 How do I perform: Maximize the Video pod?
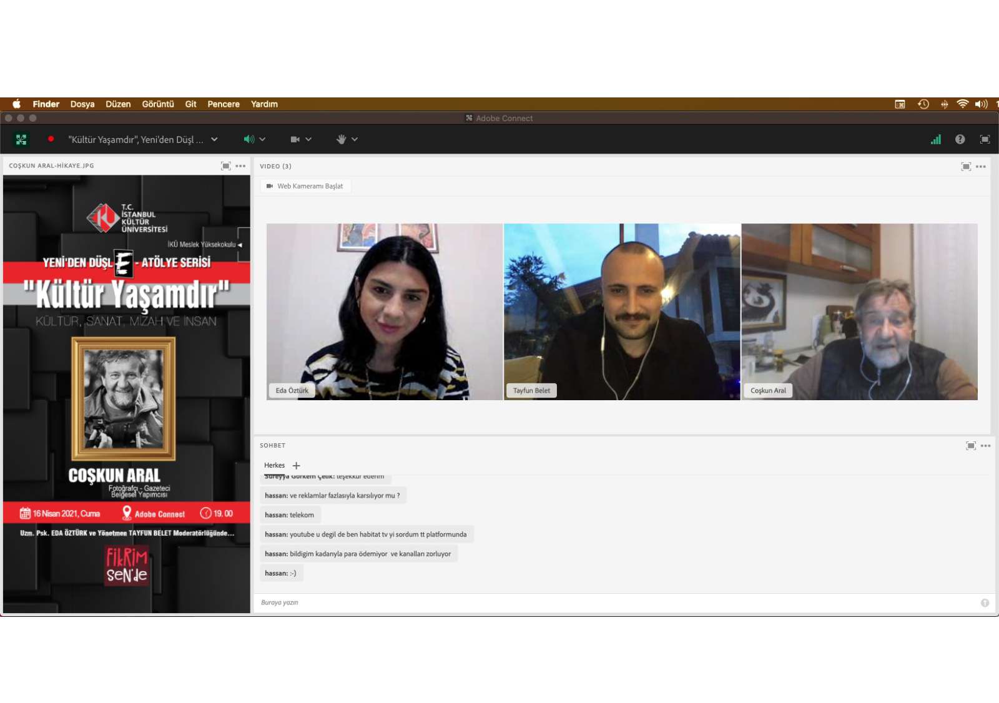(x=966, y=166)
